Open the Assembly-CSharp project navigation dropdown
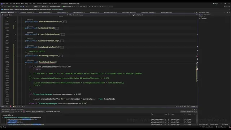Screen dimensions: 231x130 [x=33, y=15]
